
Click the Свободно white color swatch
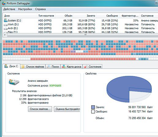tap(93, 112)
